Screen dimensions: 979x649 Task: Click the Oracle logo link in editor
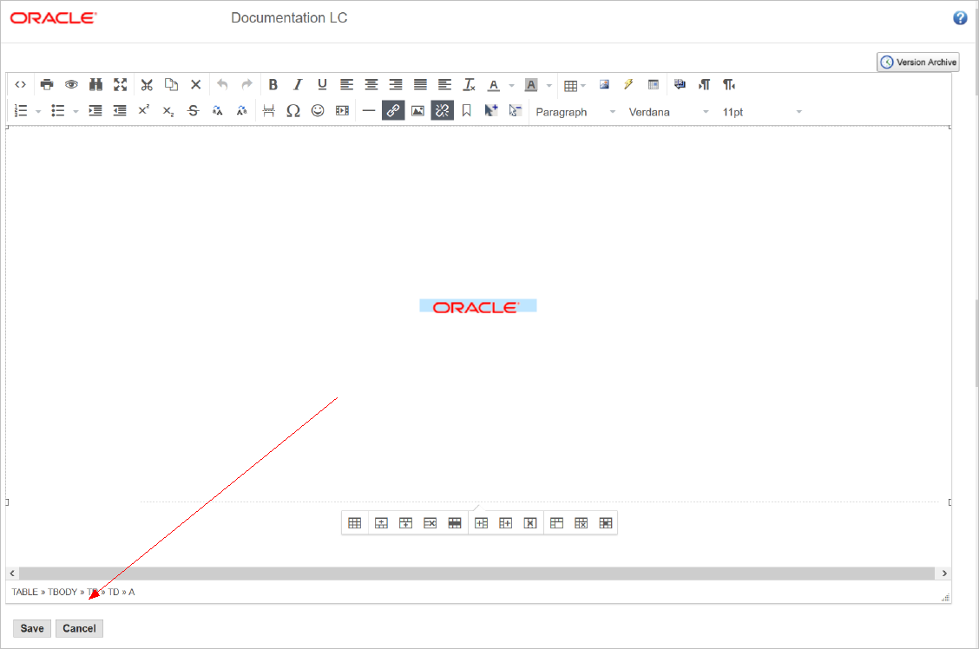[x=477, y=306]
